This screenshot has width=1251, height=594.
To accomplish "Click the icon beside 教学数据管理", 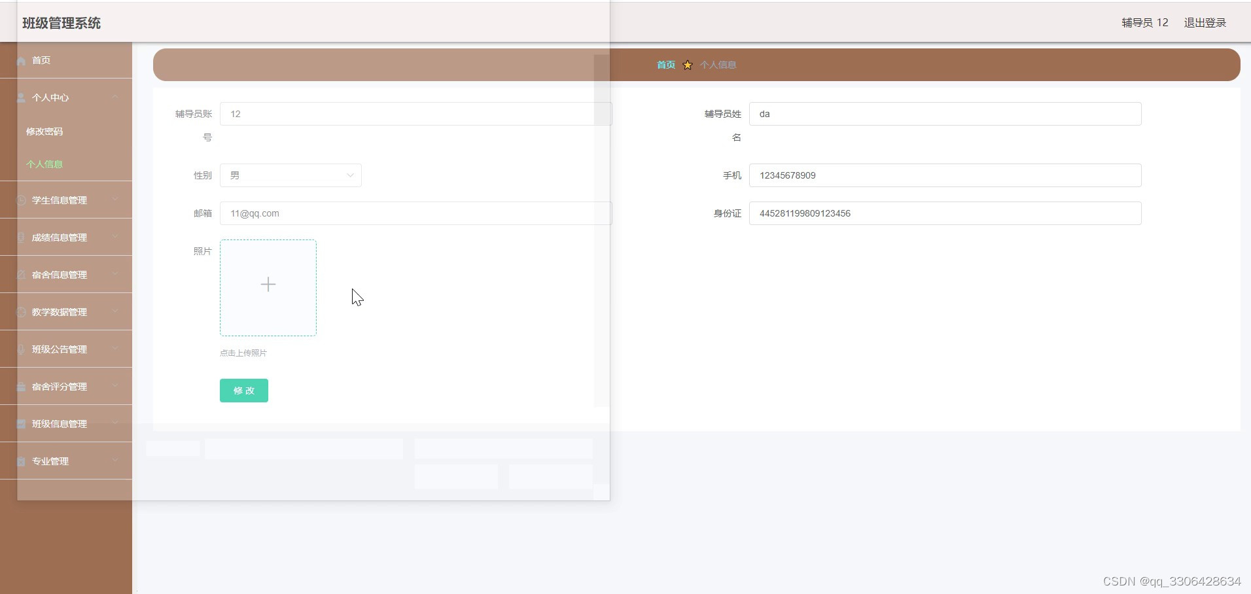I will click(21, 312).
